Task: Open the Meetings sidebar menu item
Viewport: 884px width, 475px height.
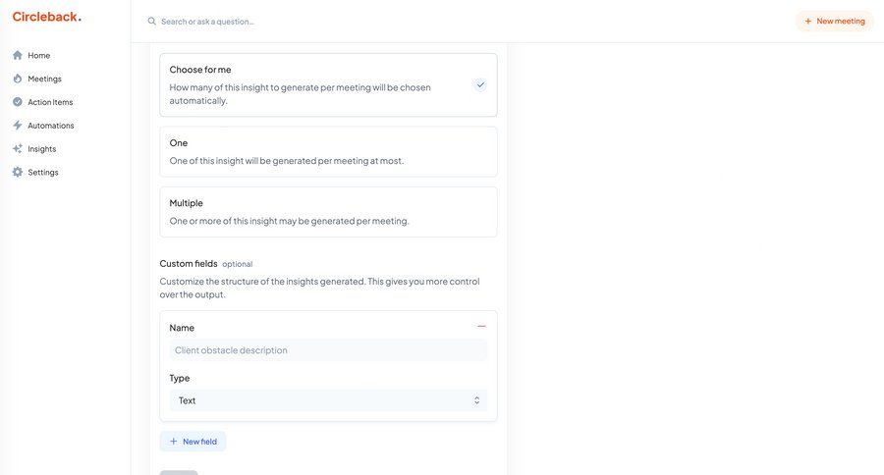Action: click(44, 79)
